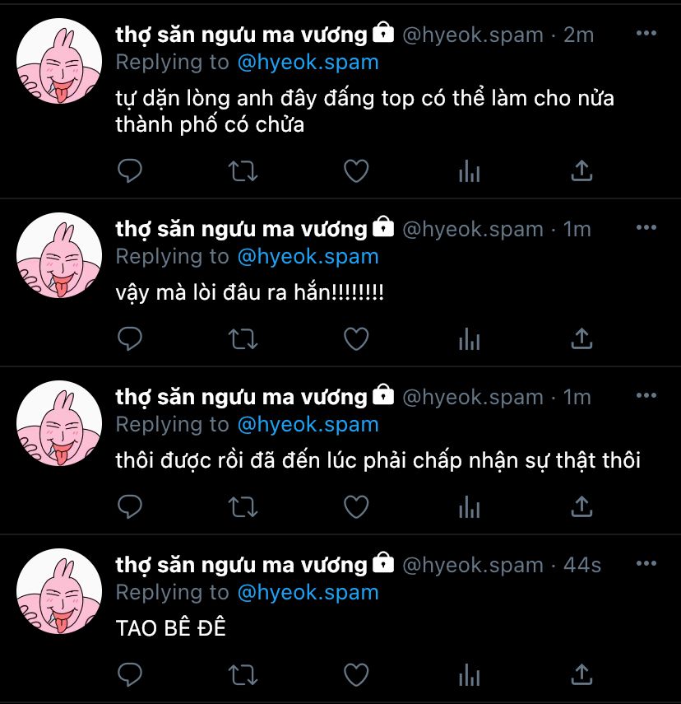Reply to the 'tự dặn lòng' tweet
The height and width of the screenshot is (704, 681).
(130, 170)
